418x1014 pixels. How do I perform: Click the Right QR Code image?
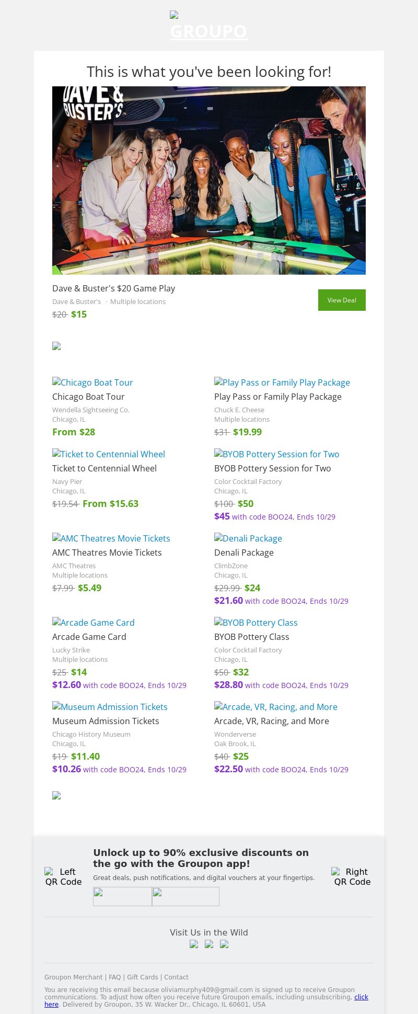[x=352, y=876]
